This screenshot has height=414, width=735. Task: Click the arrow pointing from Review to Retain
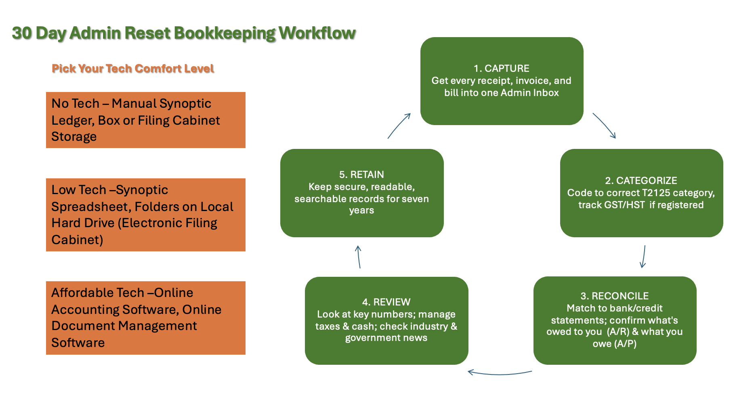pyautogui.click(x=358, y=257)
